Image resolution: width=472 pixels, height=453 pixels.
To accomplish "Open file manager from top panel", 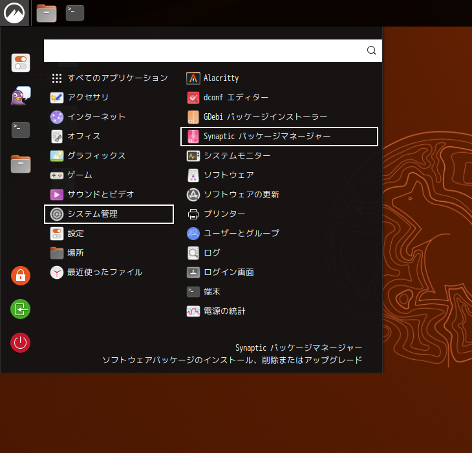I will pos(47,13).
